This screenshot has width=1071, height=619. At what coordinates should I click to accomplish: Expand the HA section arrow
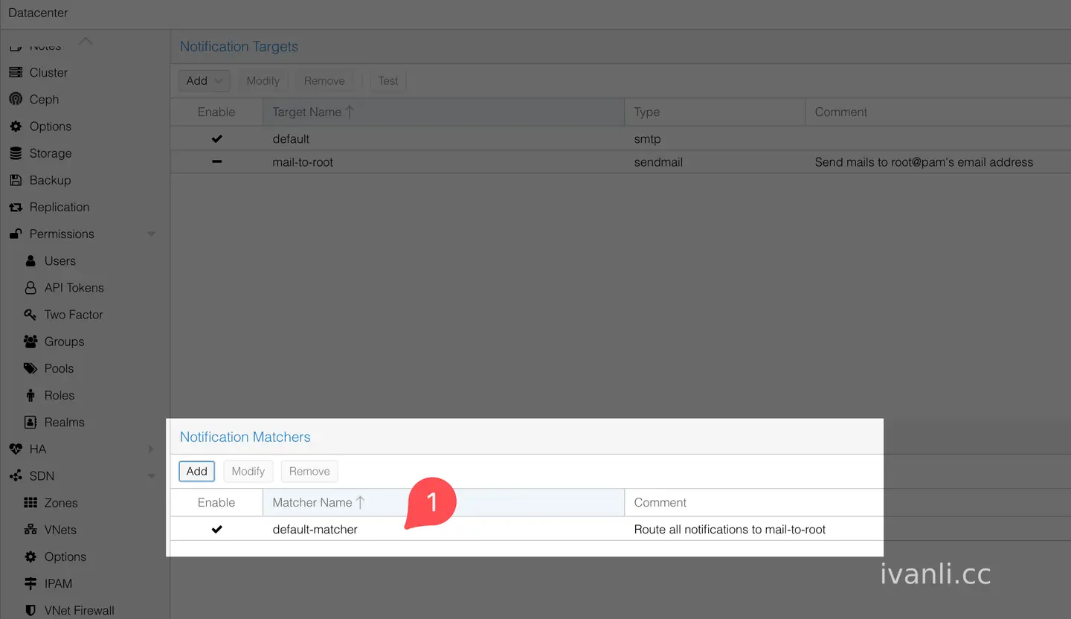(x=151, y=449)
